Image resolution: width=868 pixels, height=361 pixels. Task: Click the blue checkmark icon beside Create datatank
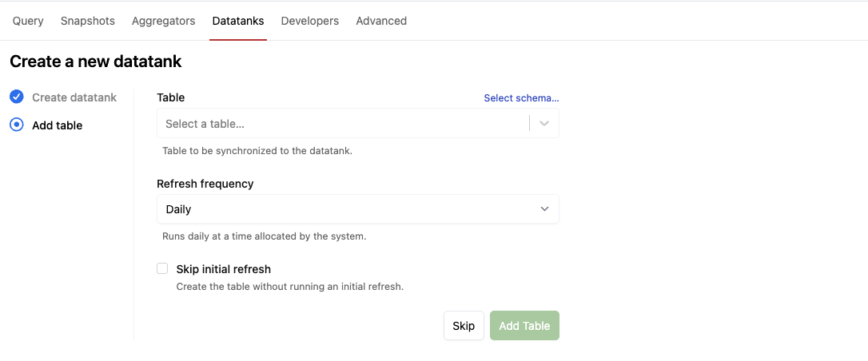[17, 97]
